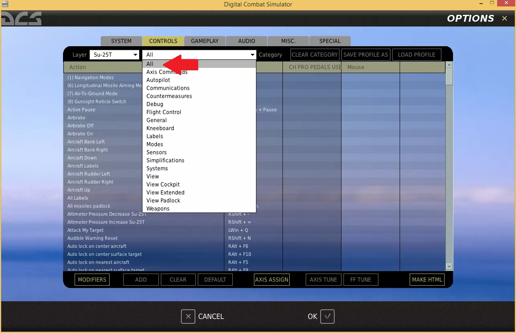Screen dimensions: 516x333
Task: Switch to the SYSTEM tab
Action: [x=121, y=41]
